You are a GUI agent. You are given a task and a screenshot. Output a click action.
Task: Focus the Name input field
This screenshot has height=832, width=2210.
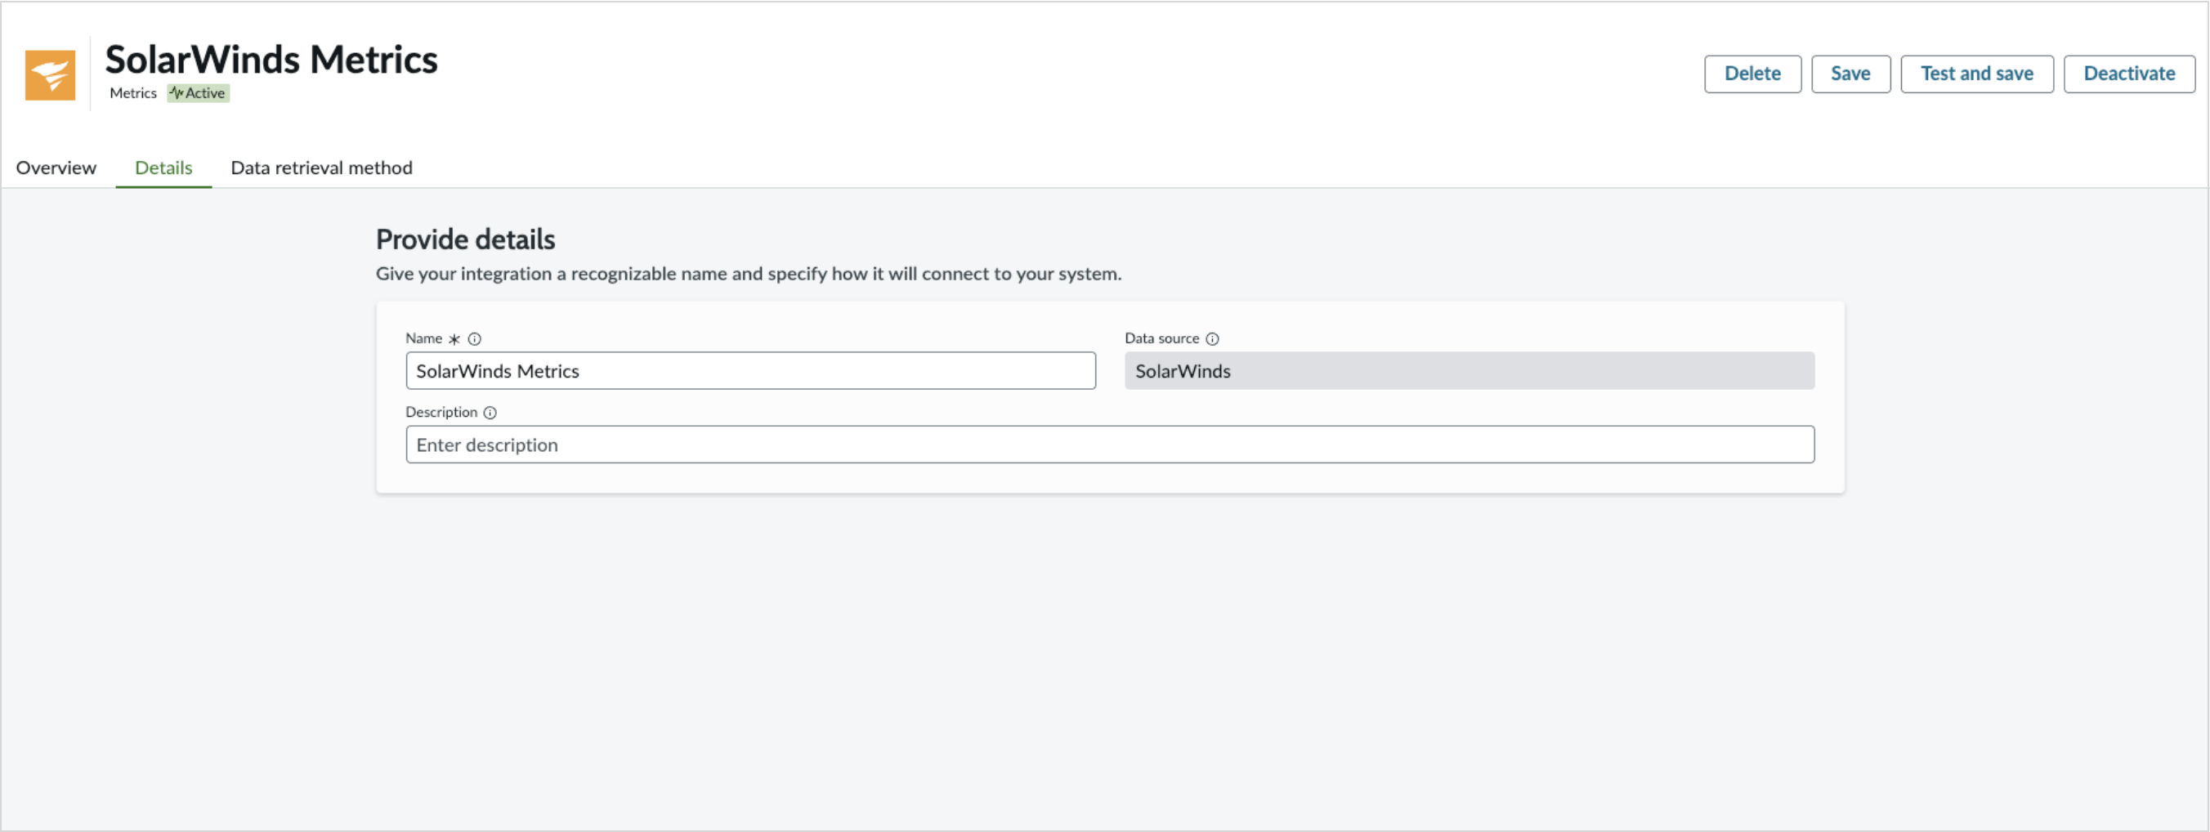750,370
